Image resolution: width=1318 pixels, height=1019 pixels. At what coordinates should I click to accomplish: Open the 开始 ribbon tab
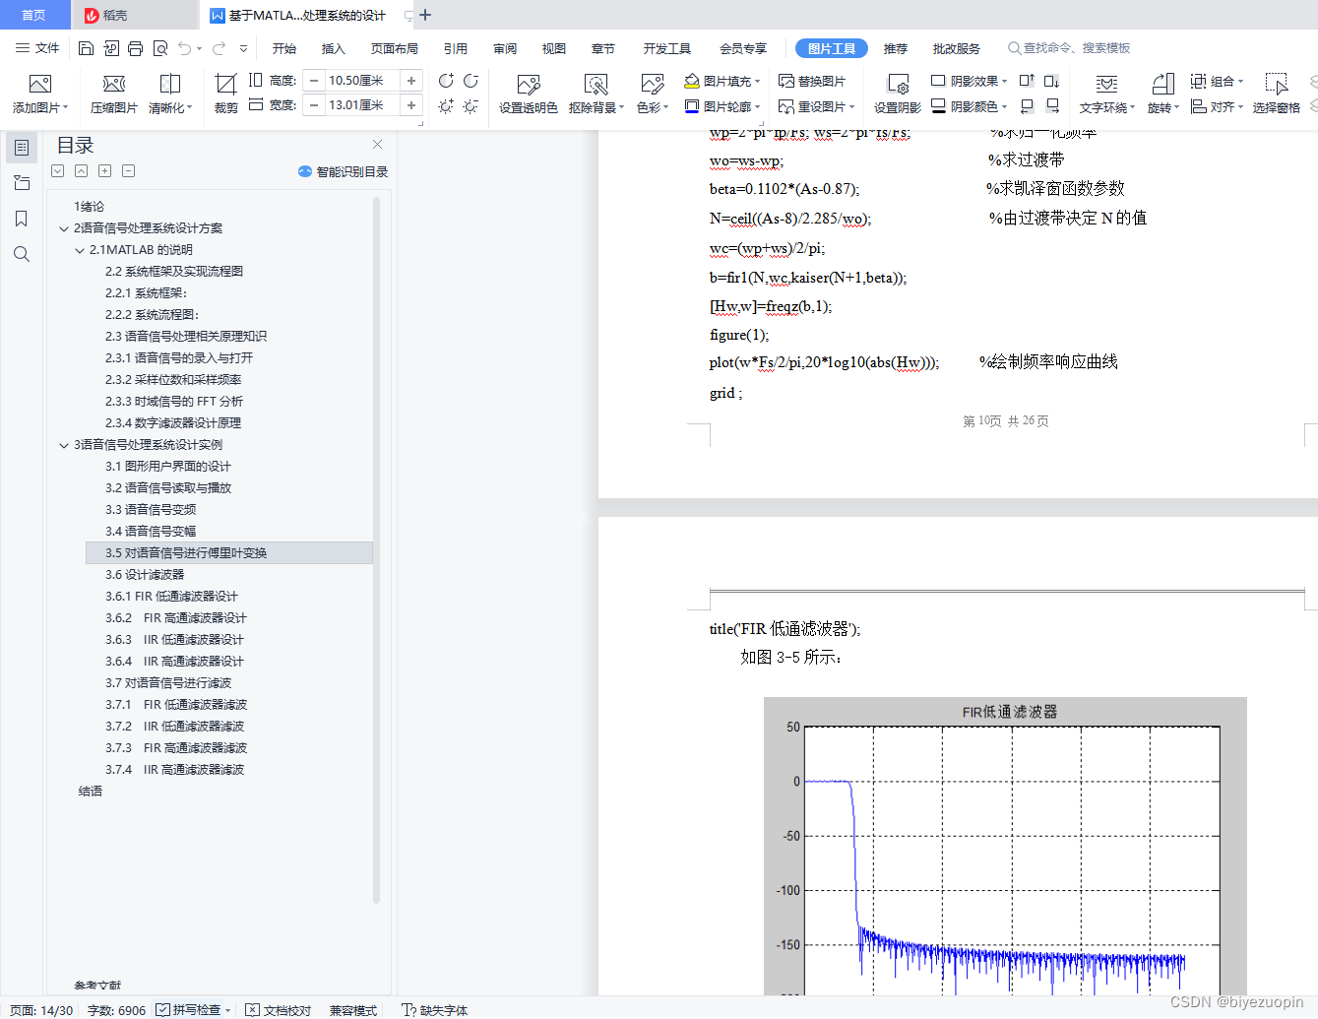click(284, 48)
